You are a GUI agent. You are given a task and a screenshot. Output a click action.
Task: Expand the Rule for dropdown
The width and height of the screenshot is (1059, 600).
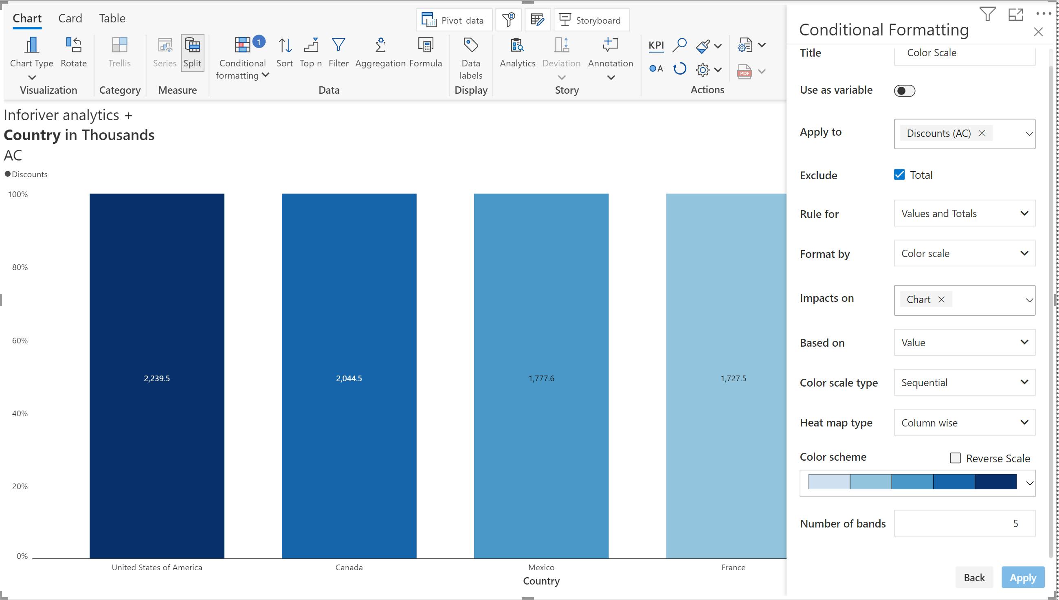[964, 213]
